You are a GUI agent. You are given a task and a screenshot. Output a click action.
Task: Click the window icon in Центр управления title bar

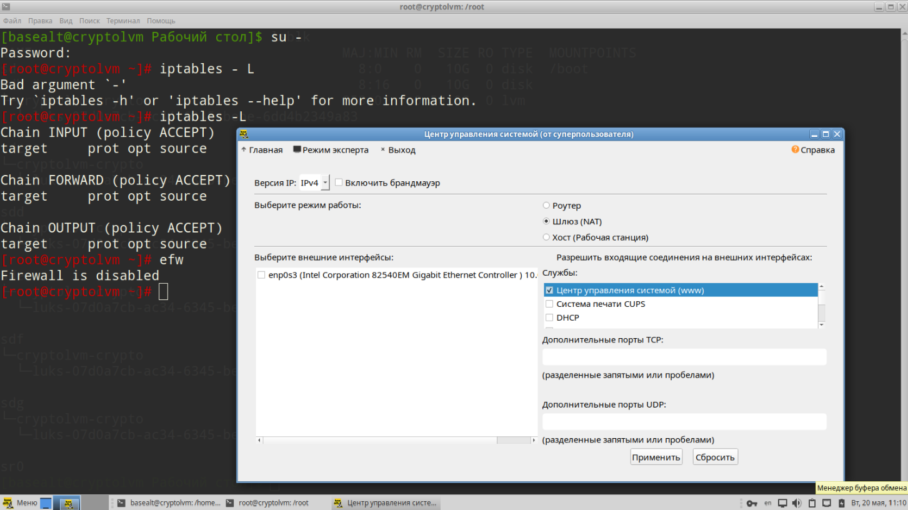[x=244, y=134]
